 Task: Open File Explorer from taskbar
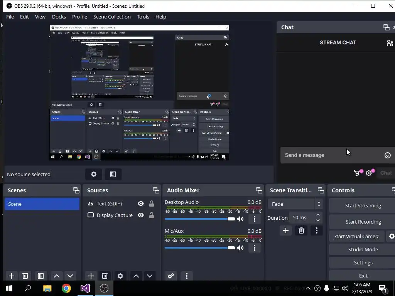point(47,288)
